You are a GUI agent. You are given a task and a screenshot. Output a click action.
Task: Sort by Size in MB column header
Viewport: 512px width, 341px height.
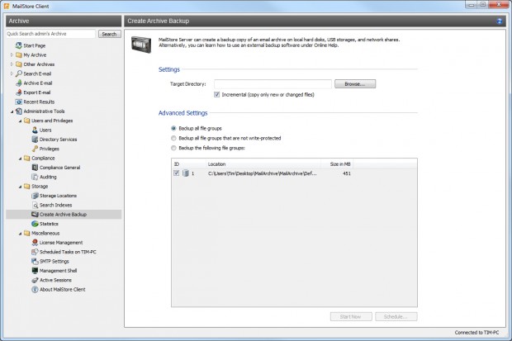coord(337,164)
